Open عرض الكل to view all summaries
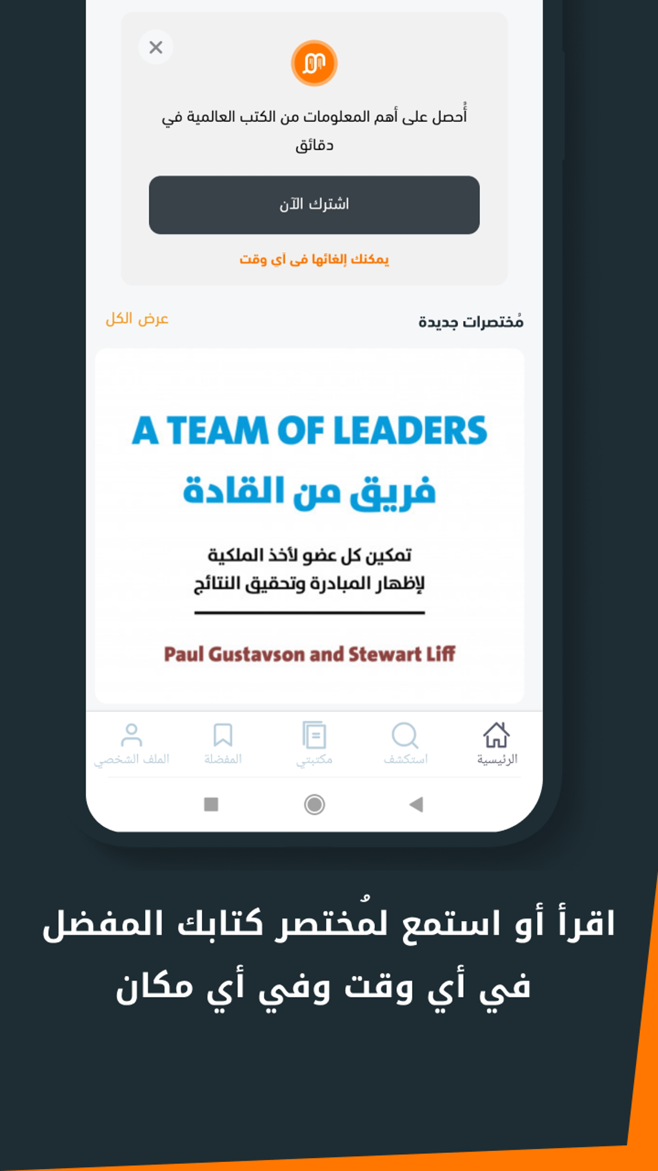658x1171 pixels. coord(137,318)
